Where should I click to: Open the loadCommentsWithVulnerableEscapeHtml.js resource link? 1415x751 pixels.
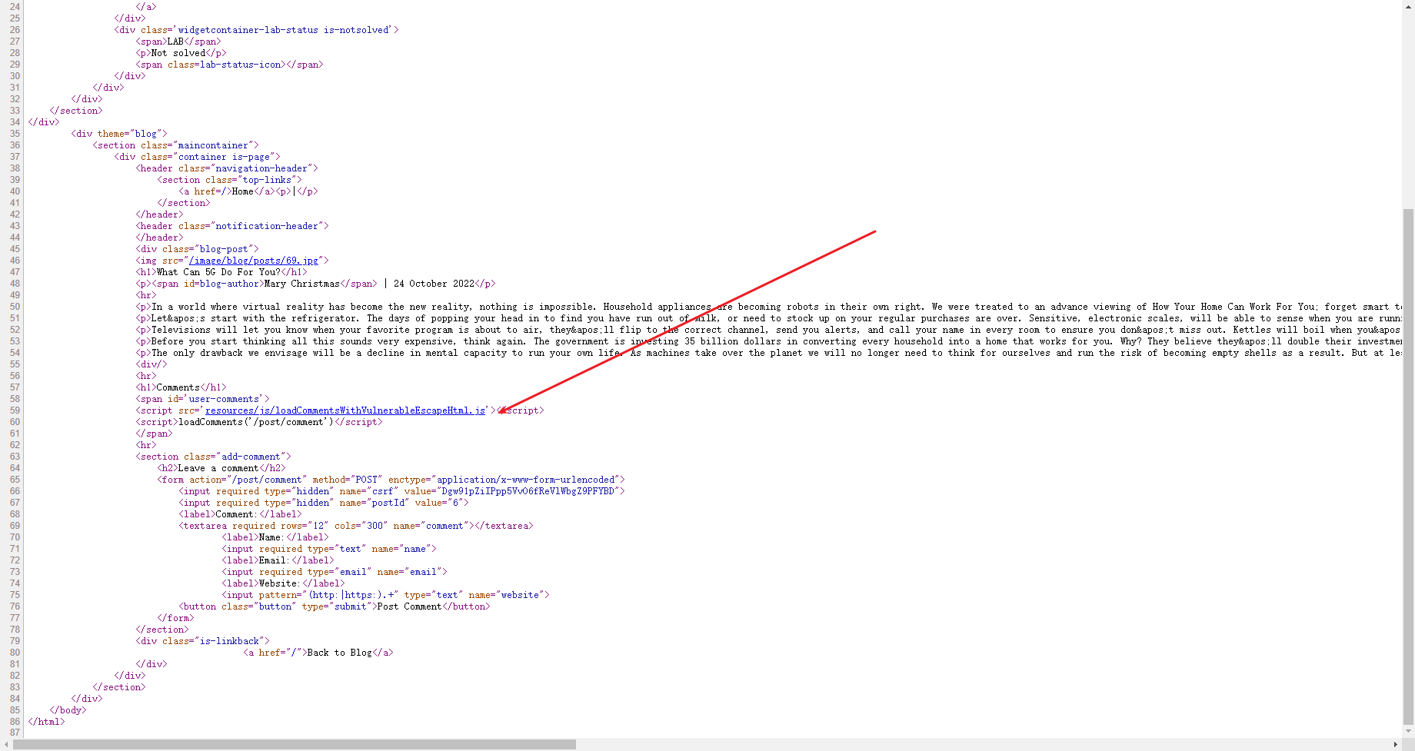tap(345, 410)
